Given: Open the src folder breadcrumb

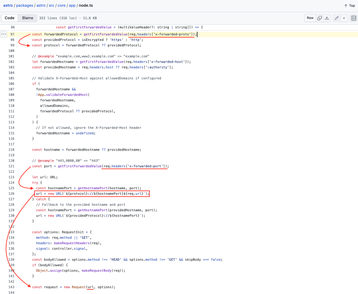Looking at the screenshot, I should (x=51, y=5).
